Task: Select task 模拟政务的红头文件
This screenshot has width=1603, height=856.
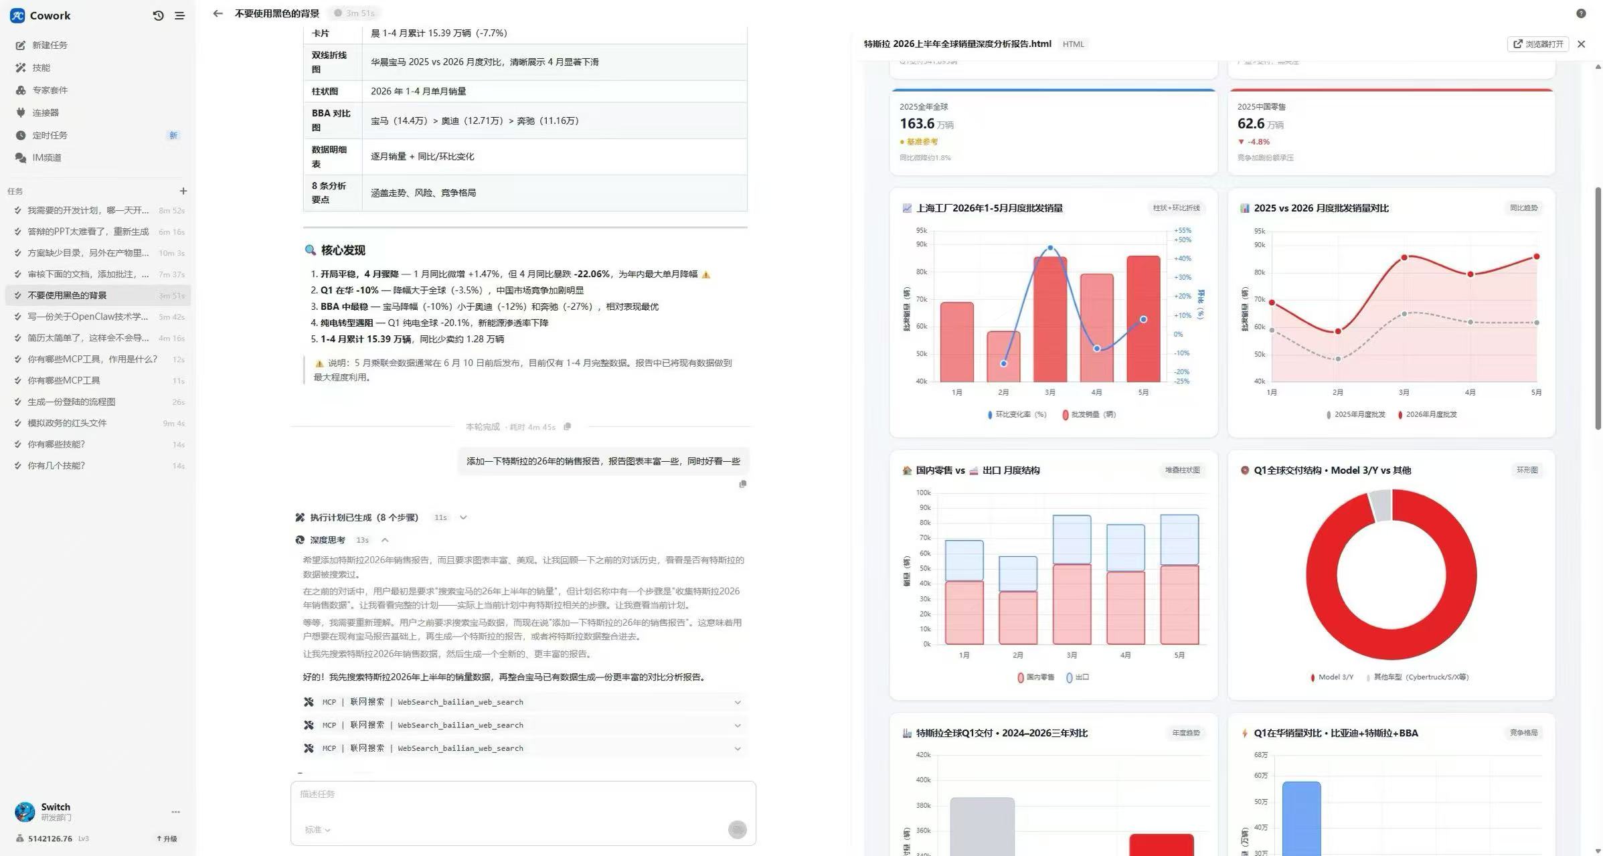Action: pyautogui.click(x=98, y=423)
